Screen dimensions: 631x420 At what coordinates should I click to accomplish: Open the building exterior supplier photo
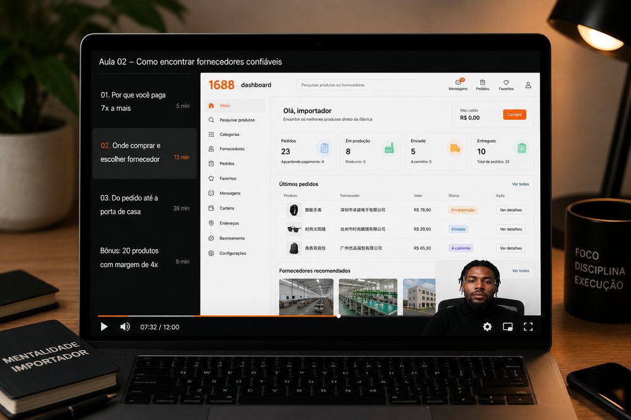[419, 297]
